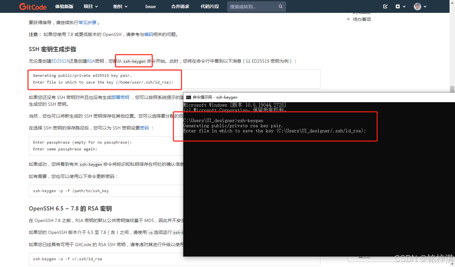Viewport: 455px width, 267px height.
Task: Click the GitCode logo
Action: 33,6
